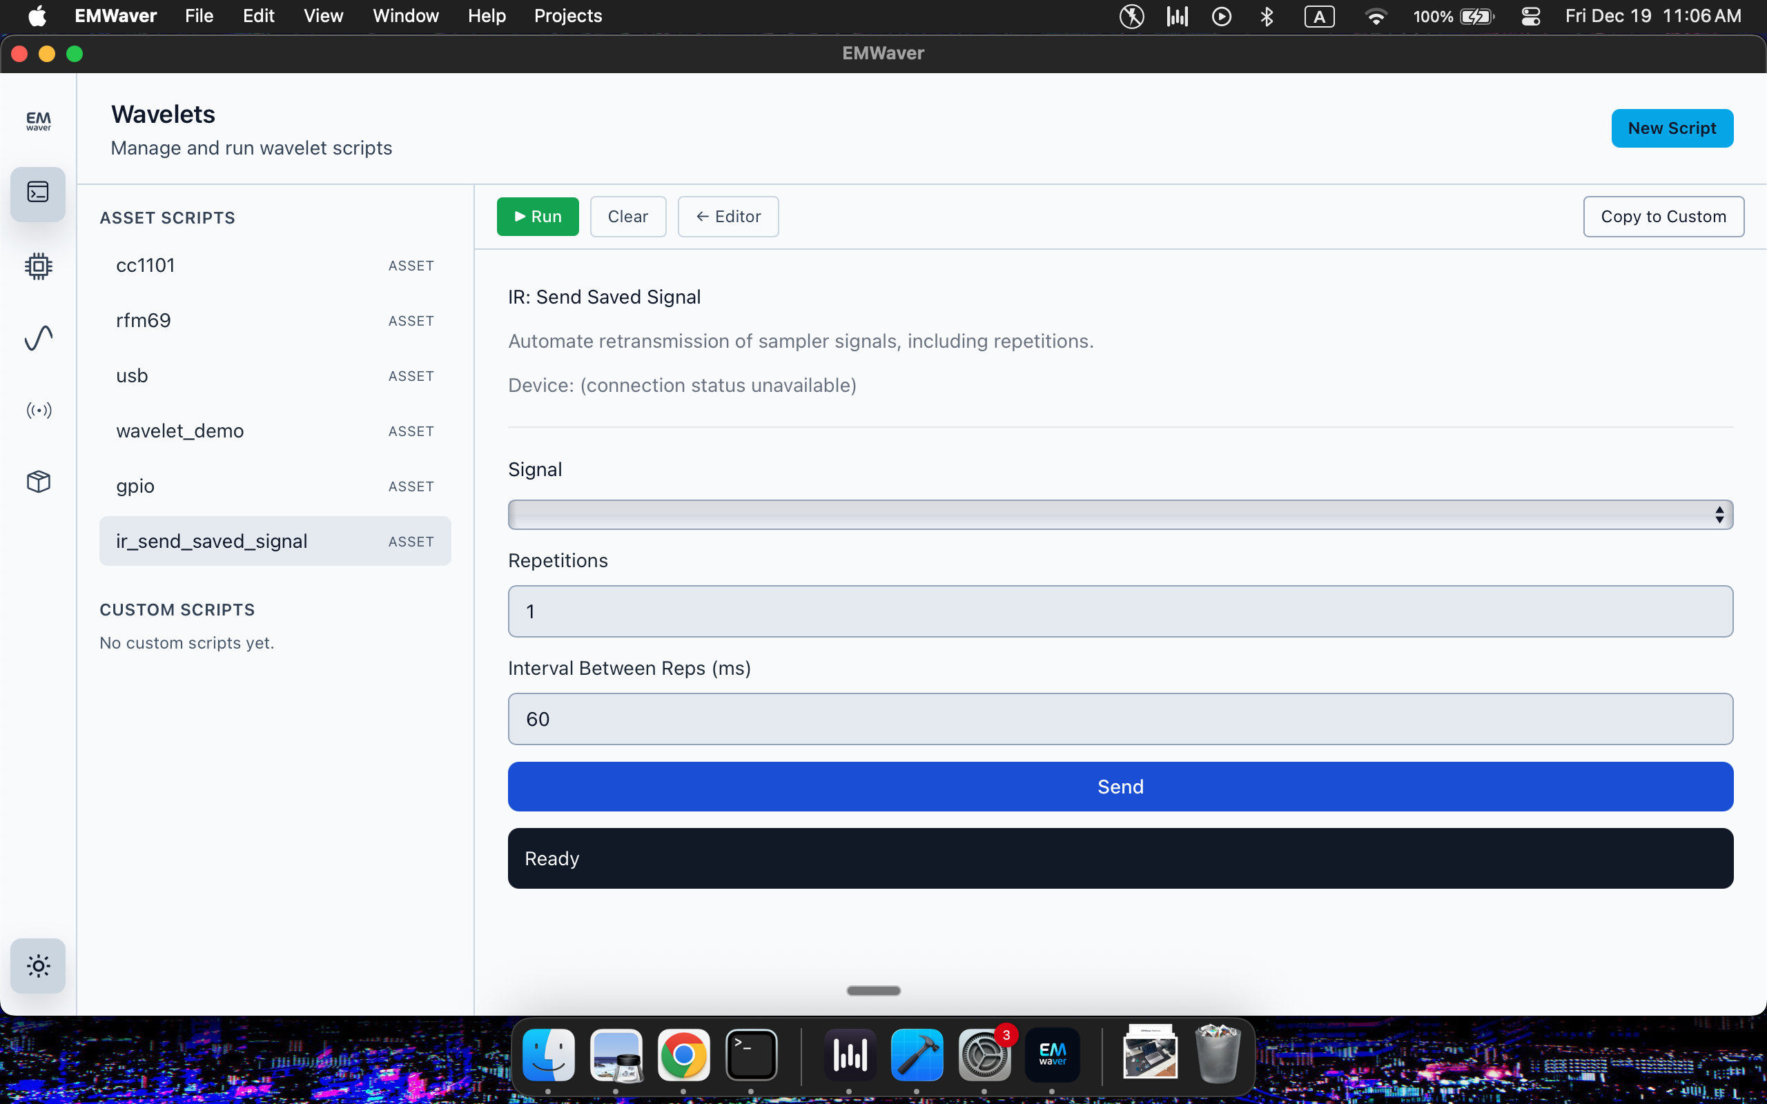Viewport: 1767px width, 1104px height.
Task: Click the Wi-Fi menu bar icon
Action: 1376,16
